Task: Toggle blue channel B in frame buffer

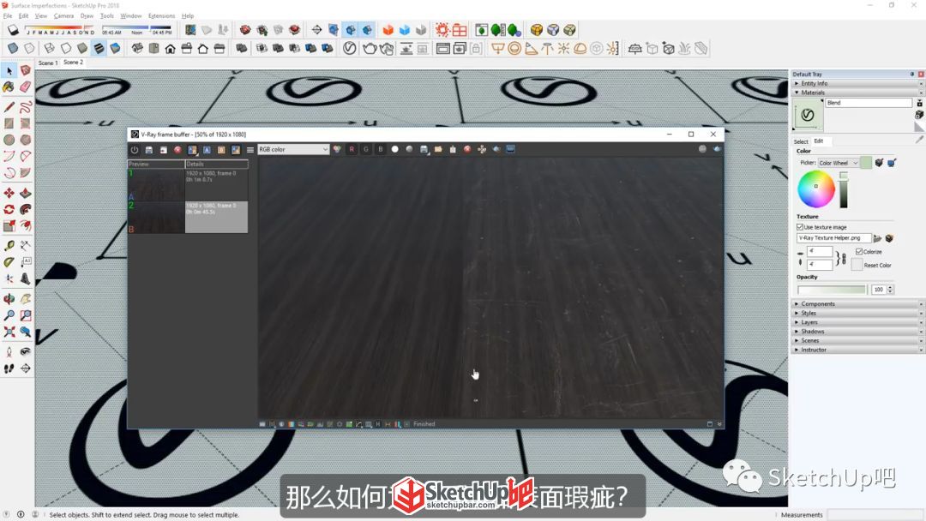Action: pyautogui.click(x=381, y=149)
